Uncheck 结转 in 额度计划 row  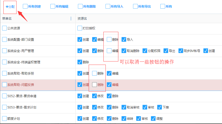point(124,118)
